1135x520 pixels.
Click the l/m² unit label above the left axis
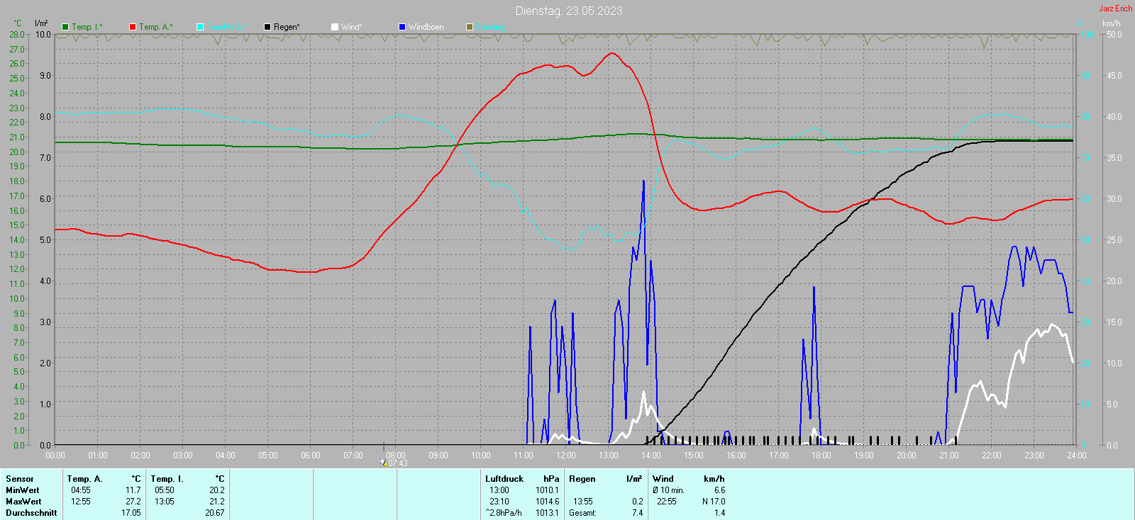(41, 23)
